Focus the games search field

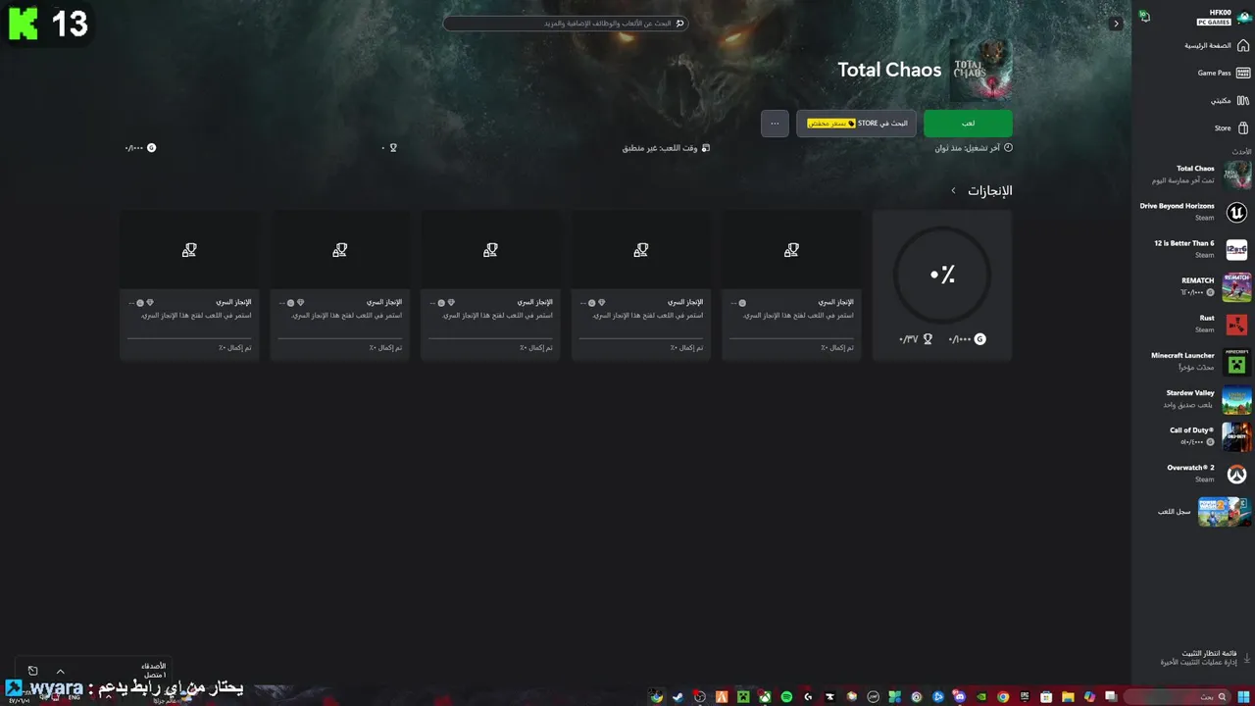(566, 23)
